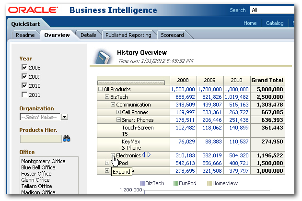
Task: Click the Organization Select Value field
Action: (x=40, y=117)
